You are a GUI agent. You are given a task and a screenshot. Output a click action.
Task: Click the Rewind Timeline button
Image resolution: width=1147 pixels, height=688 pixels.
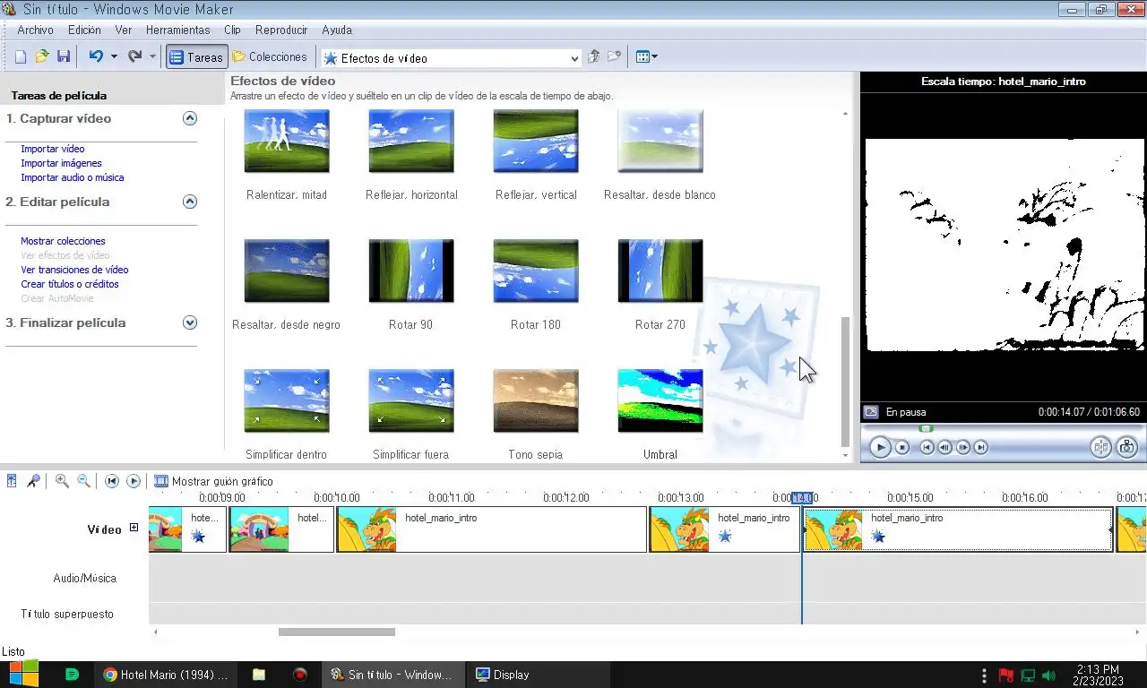coord(112,481)
